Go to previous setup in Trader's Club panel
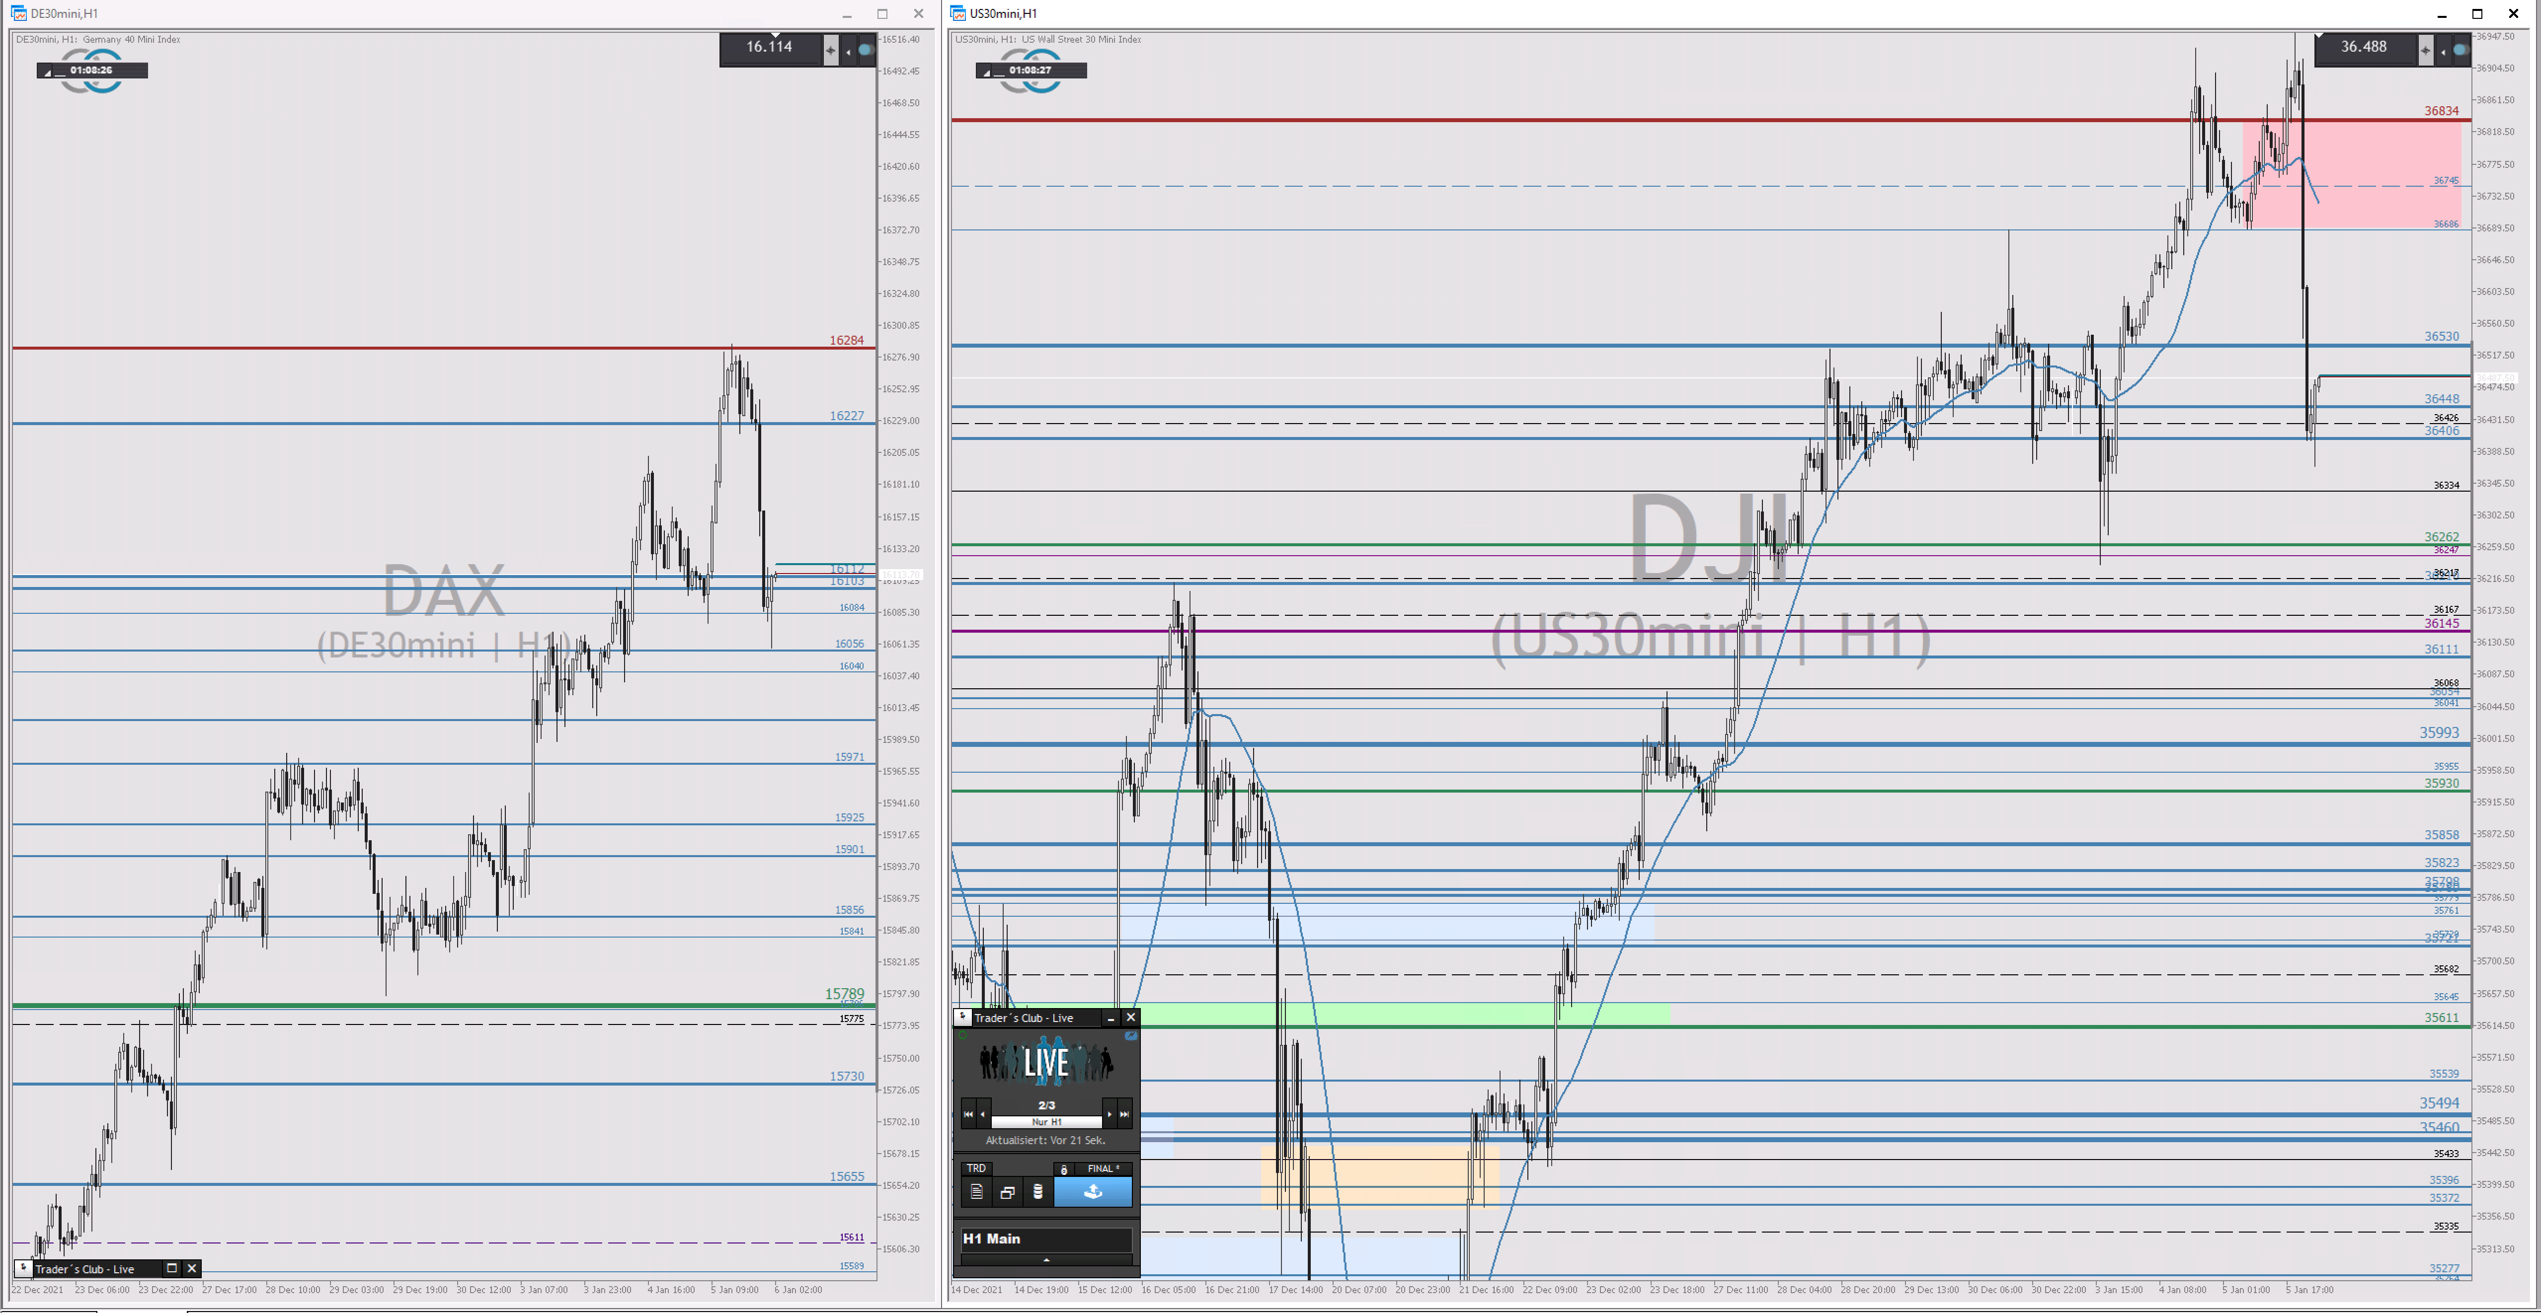Viewport: 2541px width, 1313px height. 983,1114
